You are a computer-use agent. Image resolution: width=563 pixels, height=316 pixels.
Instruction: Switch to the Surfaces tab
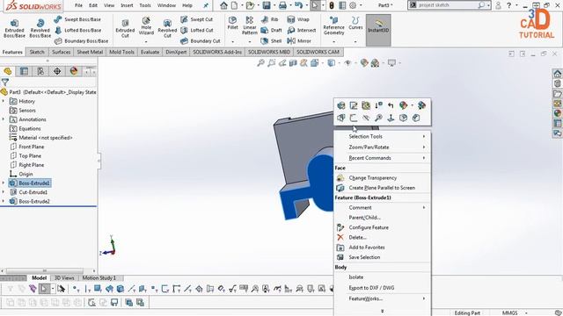tap(61, 52)
